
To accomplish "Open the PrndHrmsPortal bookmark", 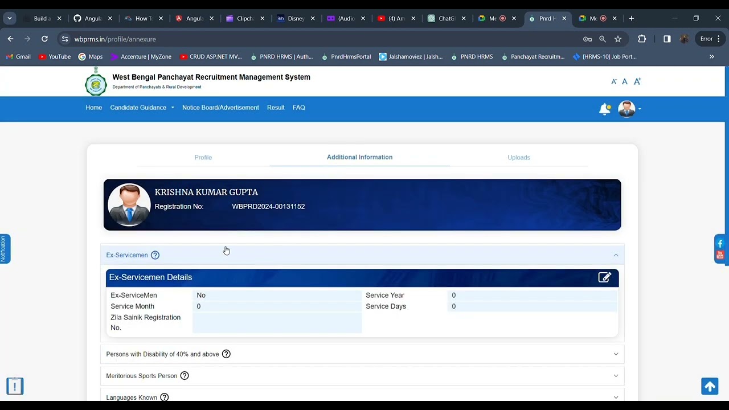I will point(346,56).
